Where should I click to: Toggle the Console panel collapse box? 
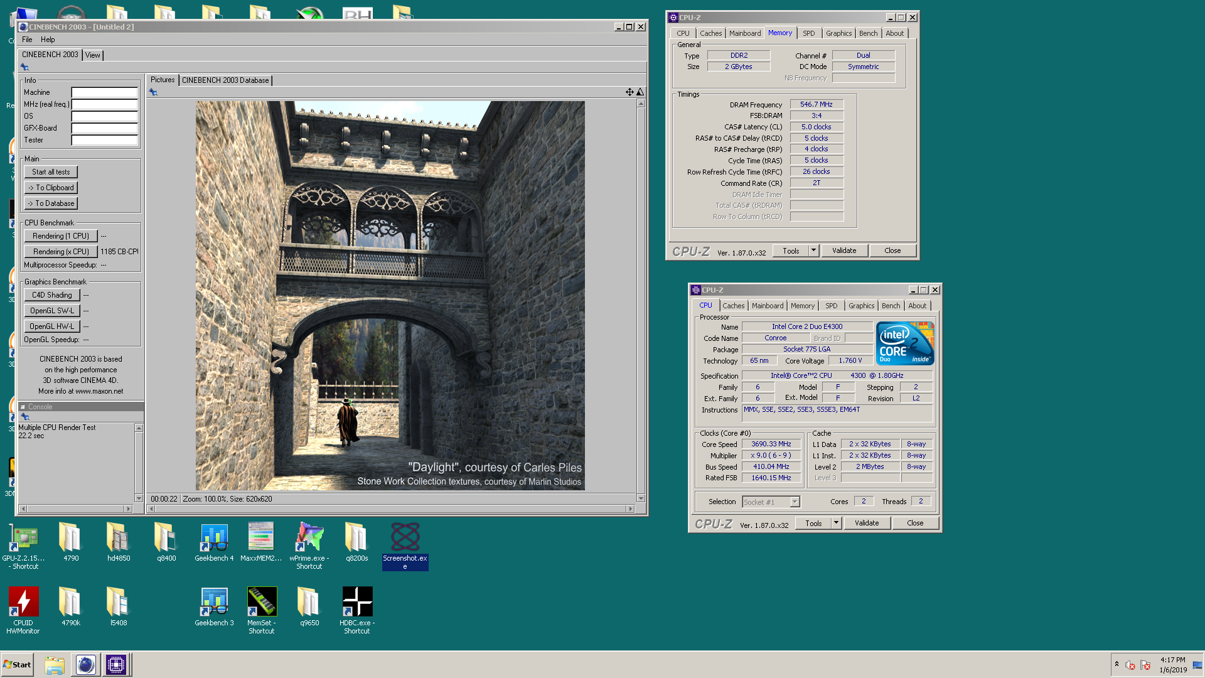pyautogui.click(x=23, y=407)
